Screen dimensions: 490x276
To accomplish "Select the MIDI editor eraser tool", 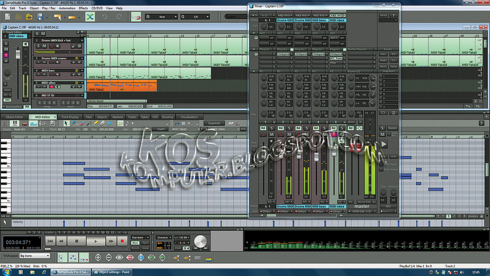I will [82, 124].
